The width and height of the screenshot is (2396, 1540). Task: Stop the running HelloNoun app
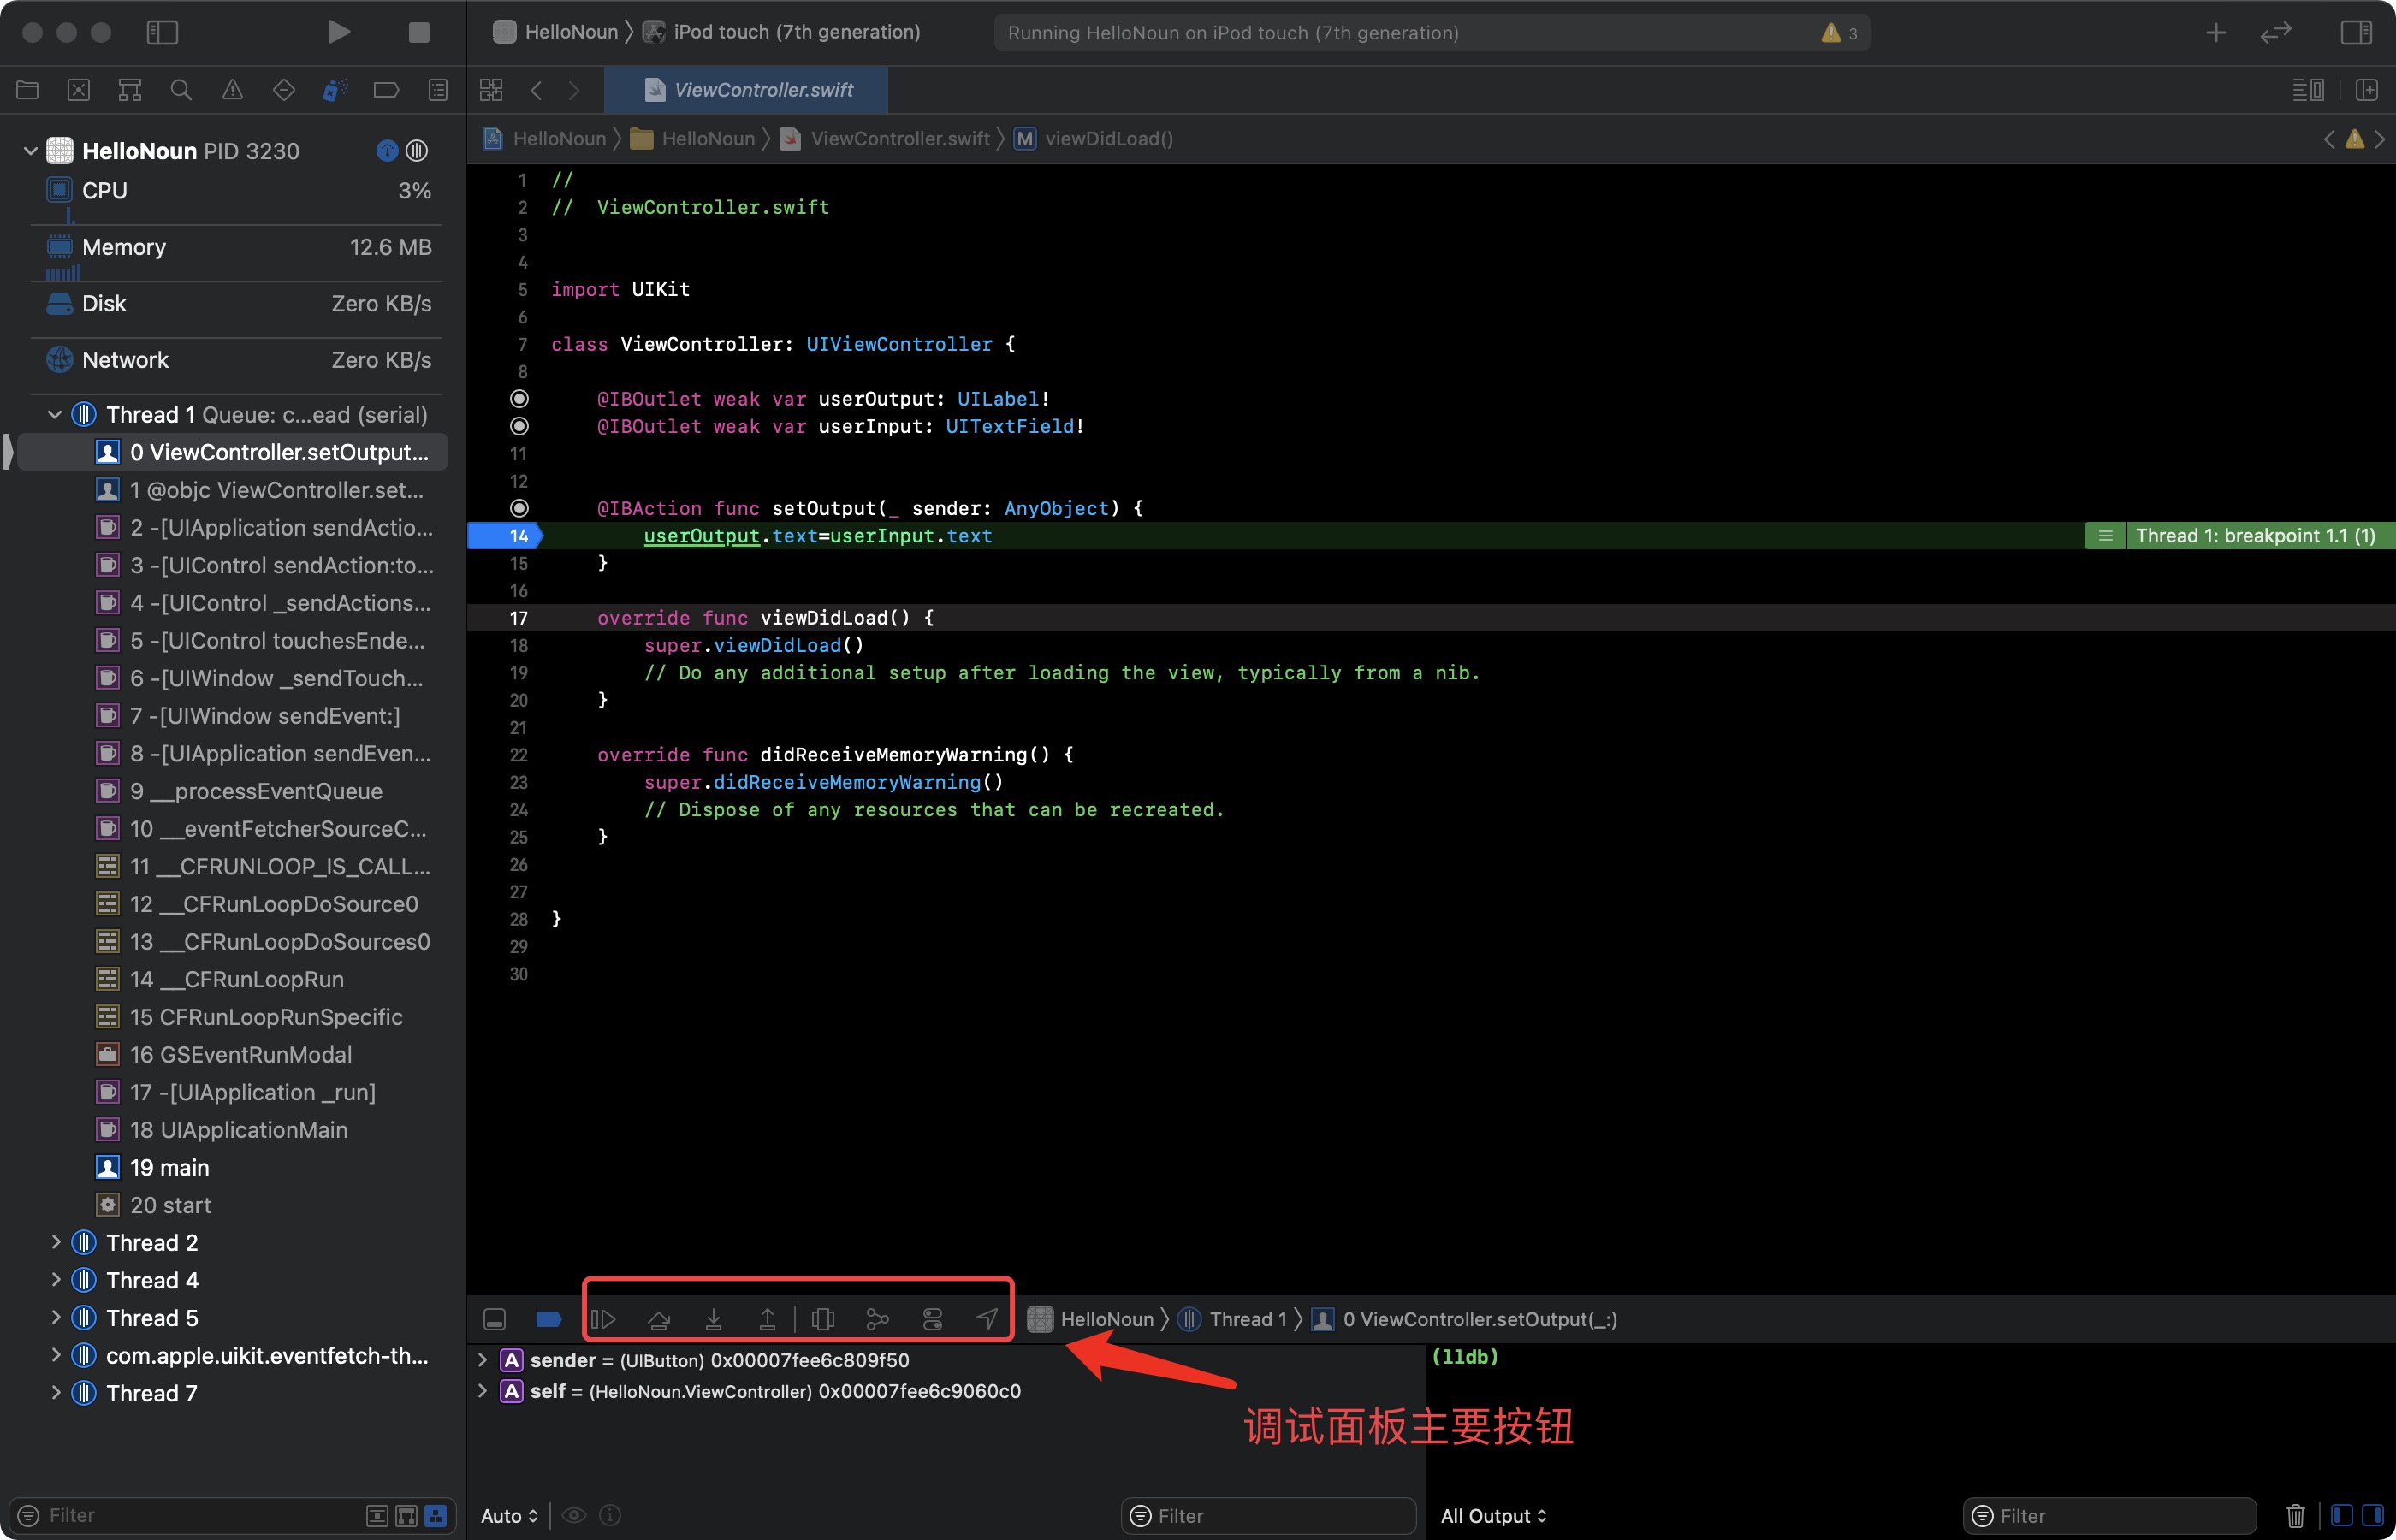419,32
